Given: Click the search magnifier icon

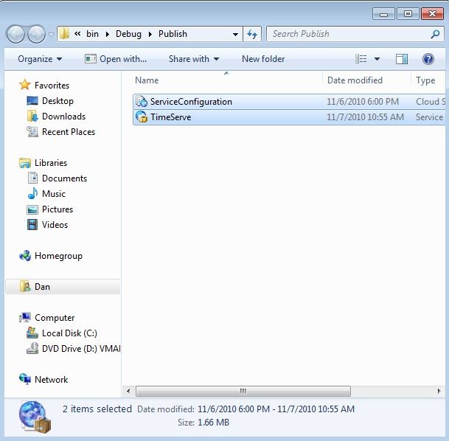Looking at the screenshot, I should 435,34.
